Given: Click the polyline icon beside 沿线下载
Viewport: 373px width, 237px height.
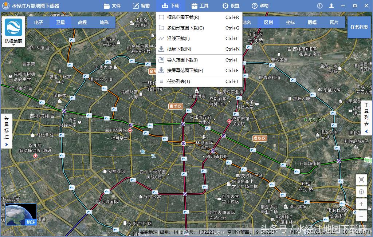Looking at the screenshot, I should click(161, 39).
